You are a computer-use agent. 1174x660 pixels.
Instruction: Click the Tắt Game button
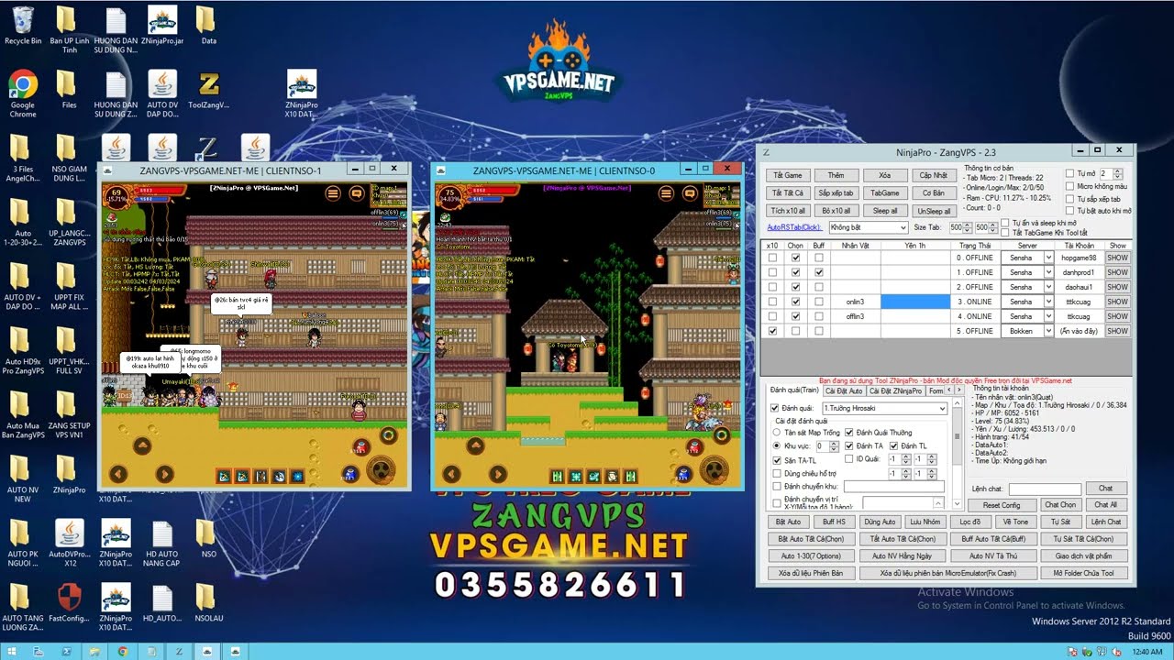tap(788, 175)
